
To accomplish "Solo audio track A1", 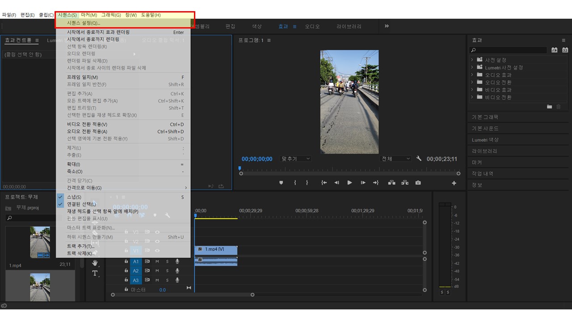I will pos(167,261).
